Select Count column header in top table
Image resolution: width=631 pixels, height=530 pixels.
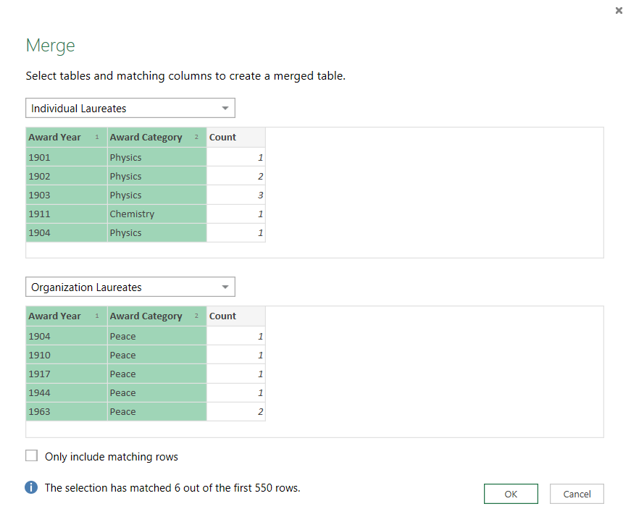(x=223, y=138)
